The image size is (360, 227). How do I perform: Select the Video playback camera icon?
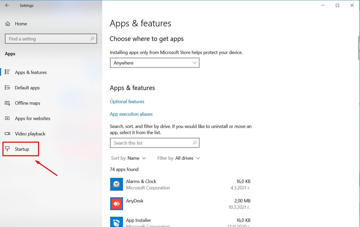pyautogui.click(x=8, y=134)
